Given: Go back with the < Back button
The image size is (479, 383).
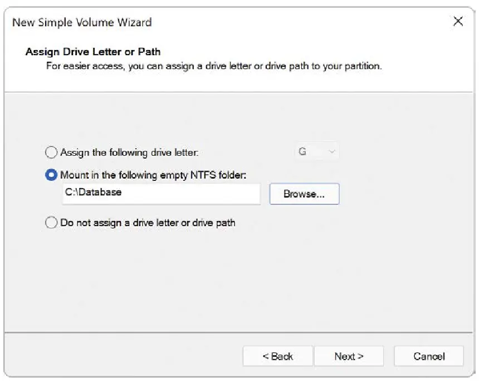Looking at the screenshot, I should pyautogui.click(x=277, y=356).
